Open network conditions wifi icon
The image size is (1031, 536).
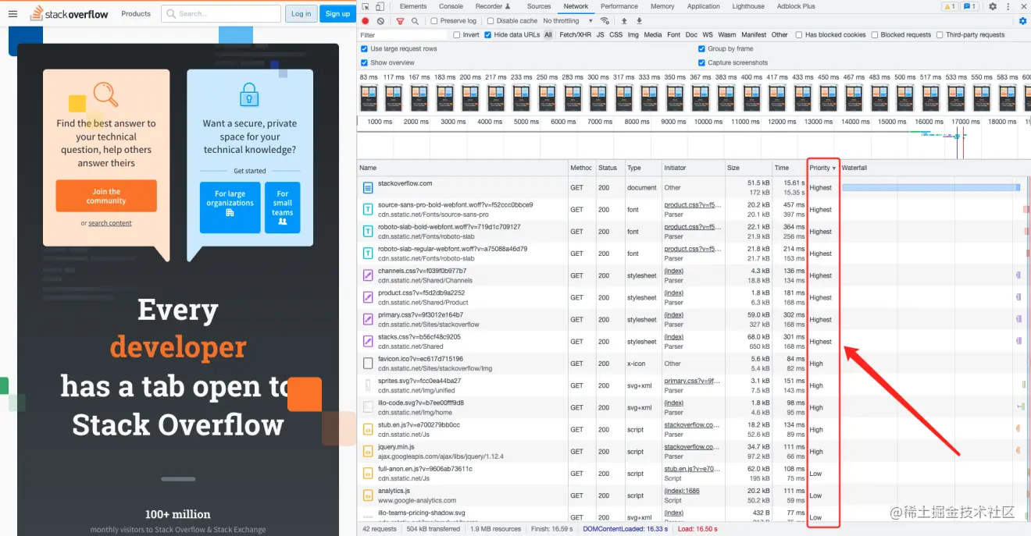point(605,21)
